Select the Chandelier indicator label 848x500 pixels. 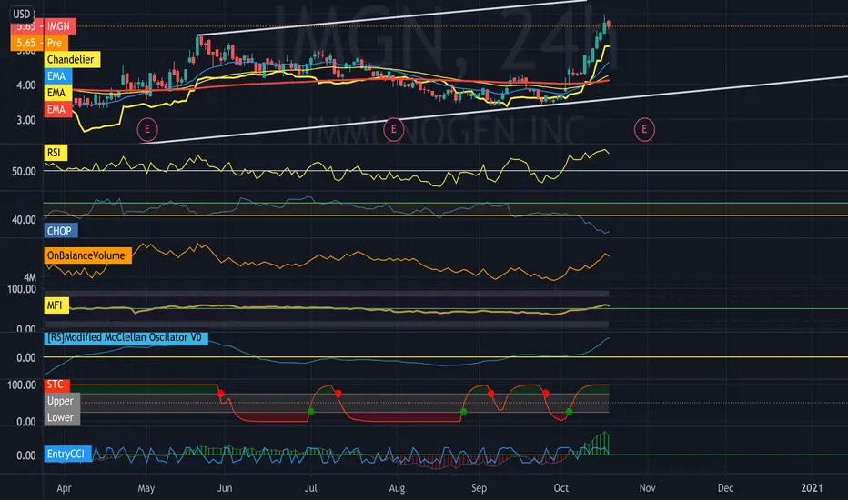click(72, 59)
